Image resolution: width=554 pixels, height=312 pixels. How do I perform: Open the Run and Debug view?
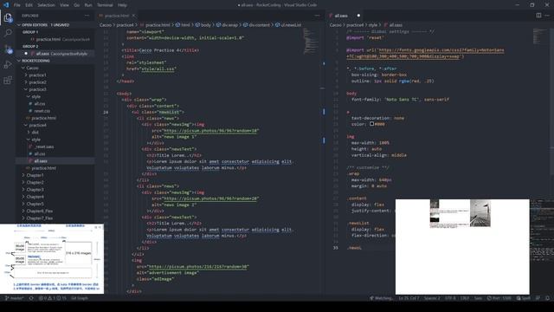pos(8,65)
